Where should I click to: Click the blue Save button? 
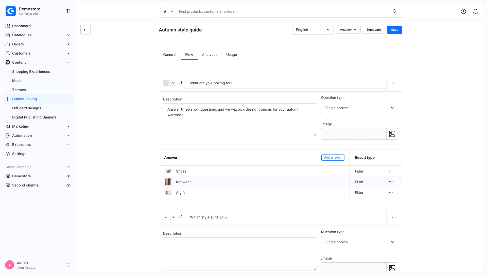[x=394, y=30]
